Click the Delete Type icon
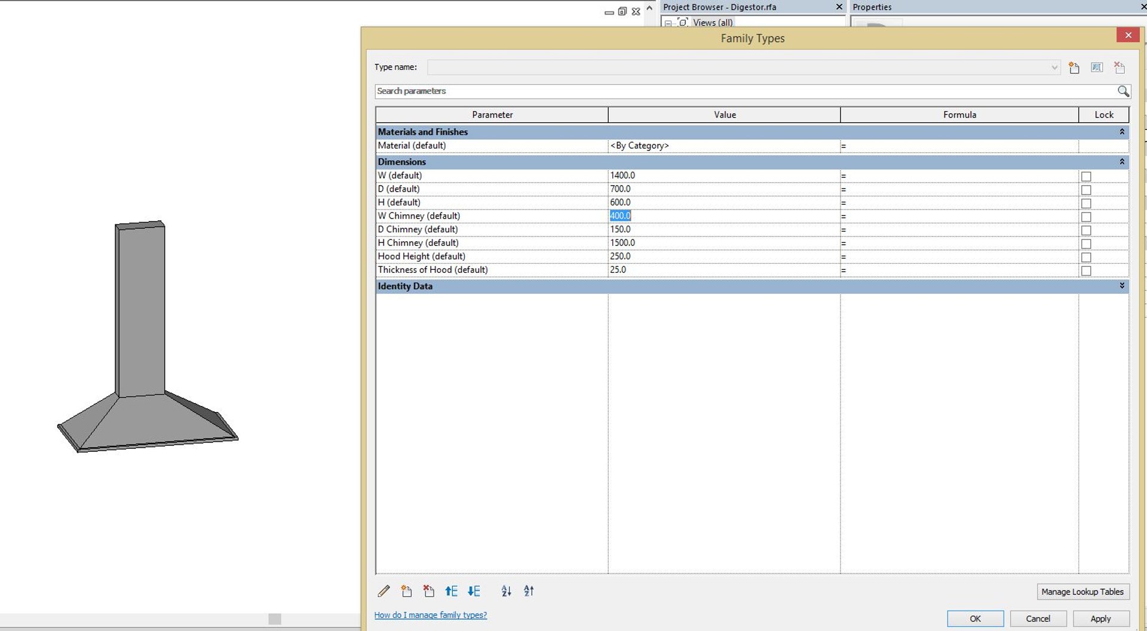 pyautogui.click(x=1120, y=67)
